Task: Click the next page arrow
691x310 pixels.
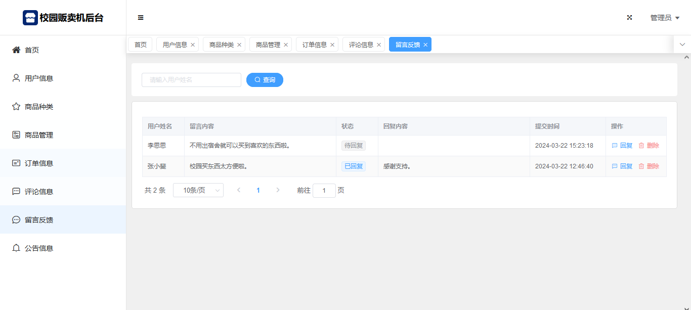Action: tap(278, 190)
